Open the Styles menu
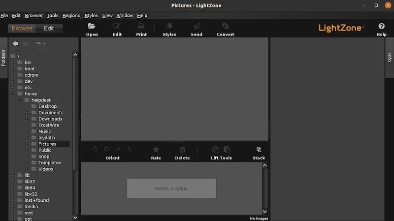The height and width of the screenshot is (221, 394). pyautogui.click(x=91, y=16)
